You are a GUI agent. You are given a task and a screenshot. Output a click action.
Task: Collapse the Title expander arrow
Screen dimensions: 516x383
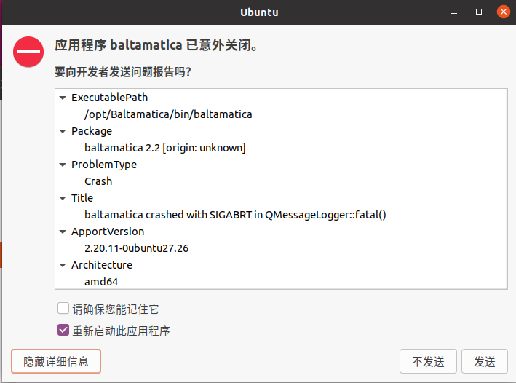click(63, 198)
